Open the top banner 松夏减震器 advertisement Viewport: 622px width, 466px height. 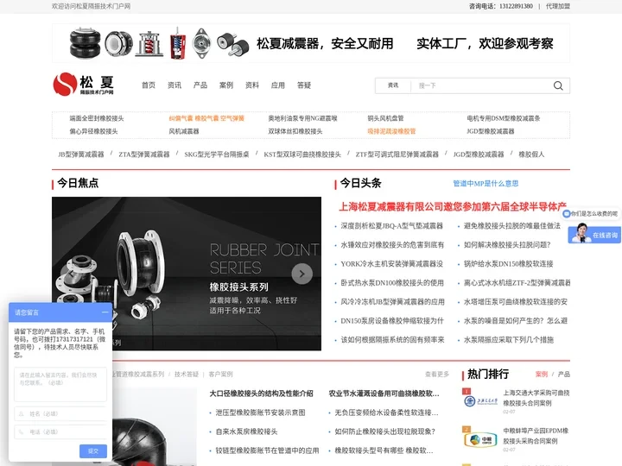[311, 43]
